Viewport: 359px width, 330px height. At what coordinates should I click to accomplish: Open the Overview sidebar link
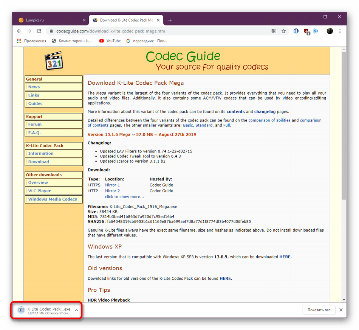[54, 182]
